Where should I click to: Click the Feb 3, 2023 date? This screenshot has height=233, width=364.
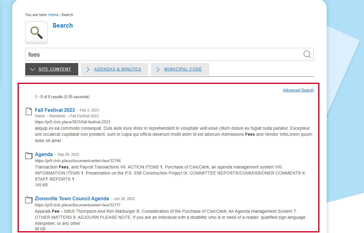tap(89, 110)
